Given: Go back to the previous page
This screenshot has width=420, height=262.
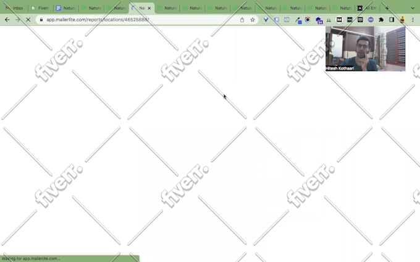Looking at the screenshot, I should [x=7, y=20].
